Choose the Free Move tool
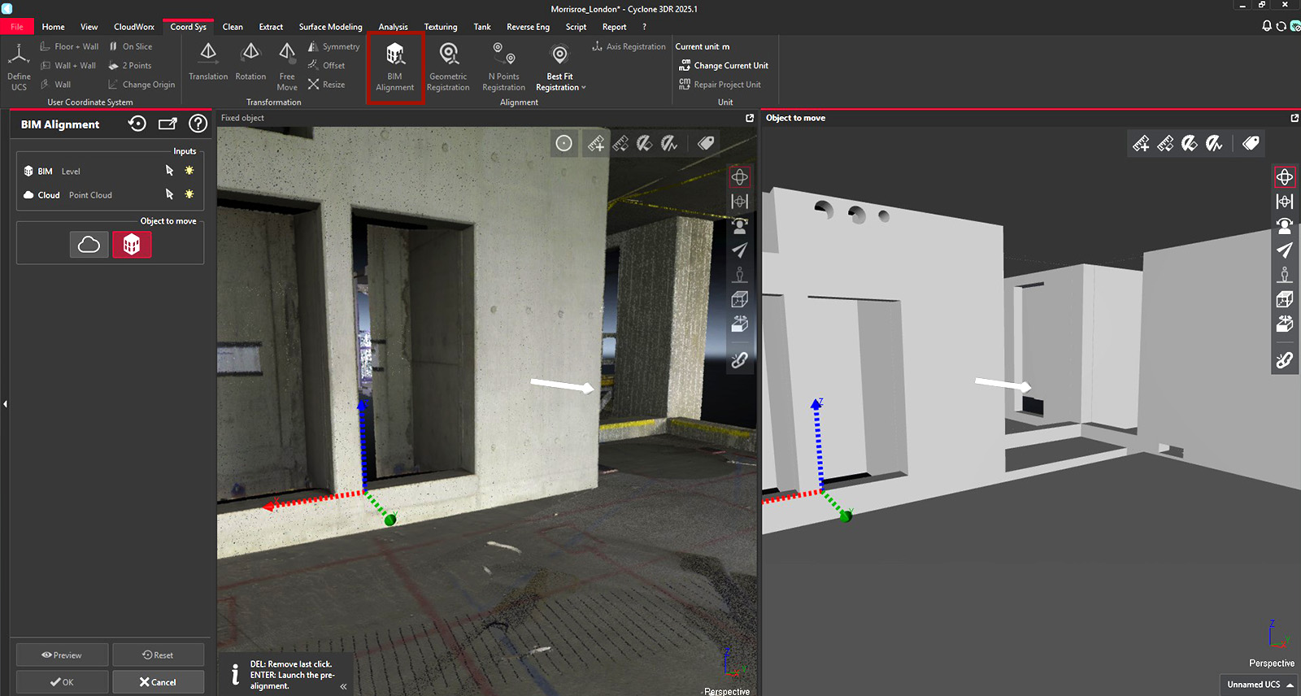This screenshot has height=696, width=1301. tap(287, 67)
